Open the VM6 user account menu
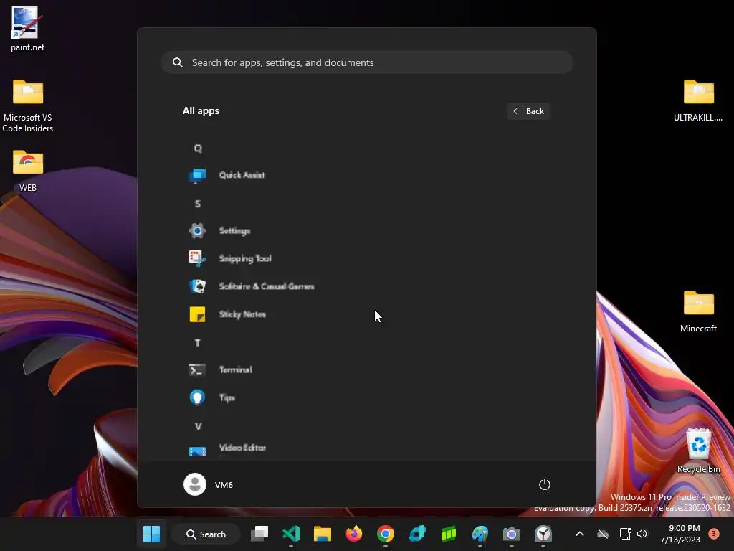The width and height of the screenshot is (734, 551). [x=209, y=484]
